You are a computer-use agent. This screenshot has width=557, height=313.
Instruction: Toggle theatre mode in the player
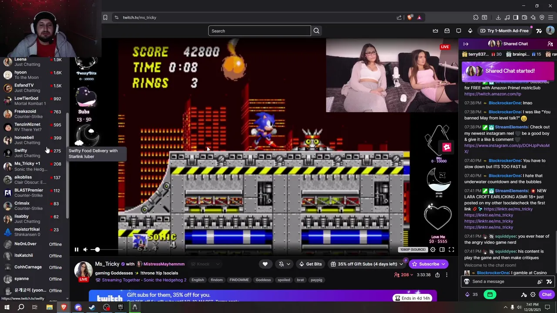442,250
